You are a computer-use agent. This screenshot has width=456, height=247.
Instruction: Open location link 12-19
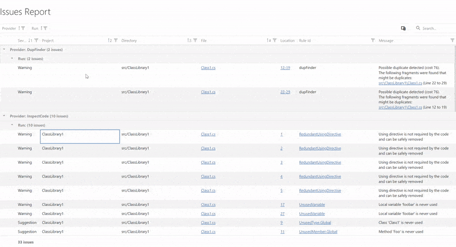point(285,68)
